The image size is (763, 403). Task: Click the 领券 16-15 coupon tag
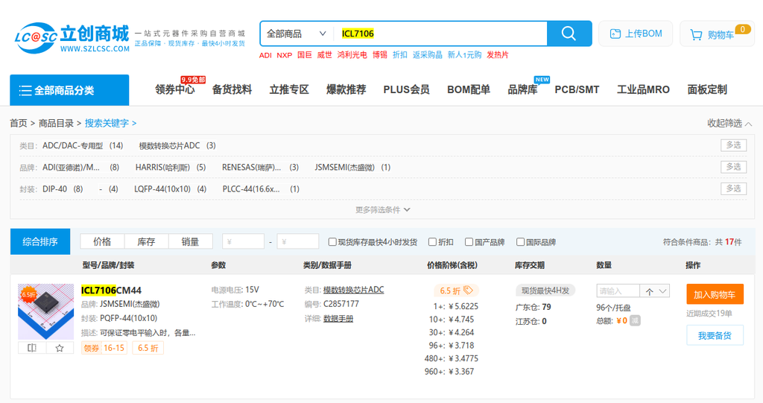pyautogui.click(x=104, y=348)
